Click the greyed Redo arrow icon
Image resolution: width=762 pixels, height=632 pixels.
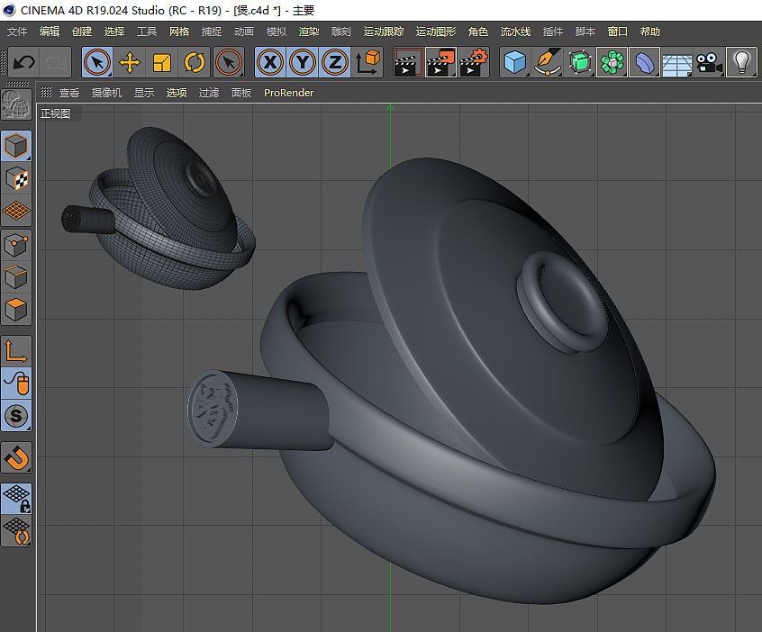pyautogui.click(x=55, y=62)
